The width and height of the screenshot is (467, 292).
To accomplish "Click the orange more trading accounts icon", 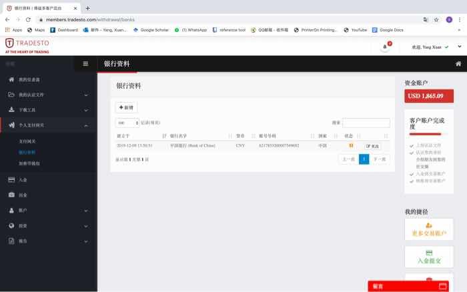I will tap(429, 225).
